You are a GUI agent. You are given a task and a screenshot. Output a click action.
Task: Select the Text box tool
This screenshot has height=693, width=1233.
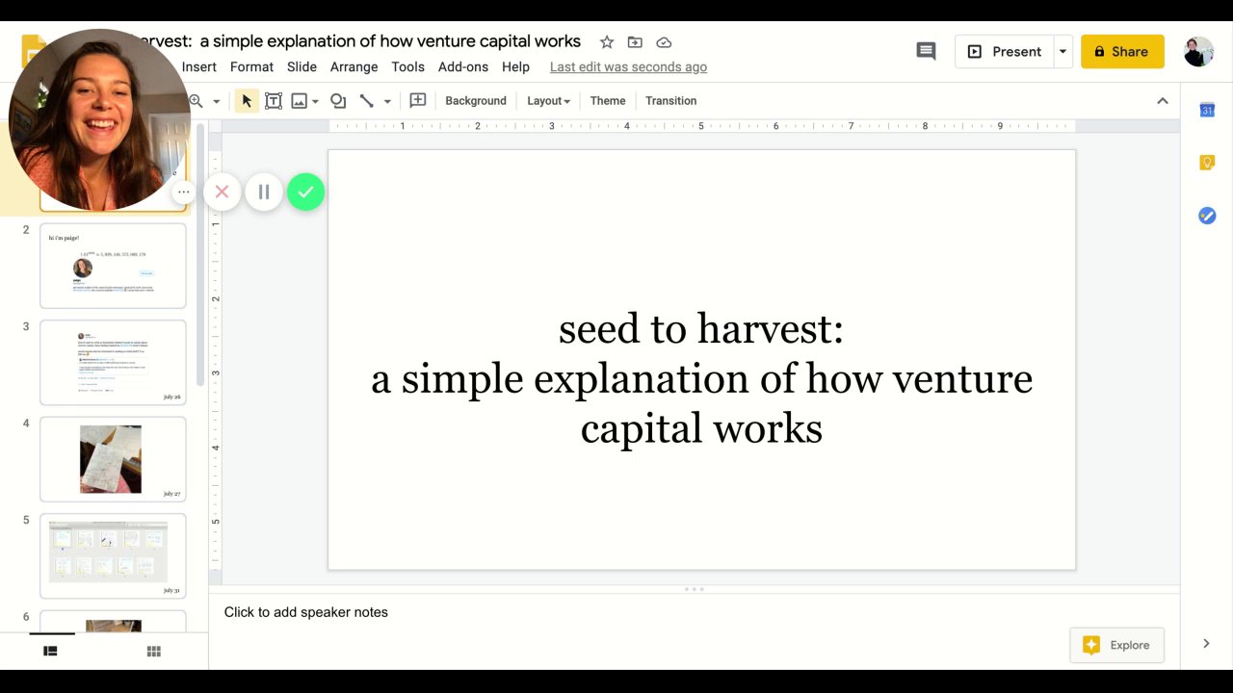coord(274,100)
